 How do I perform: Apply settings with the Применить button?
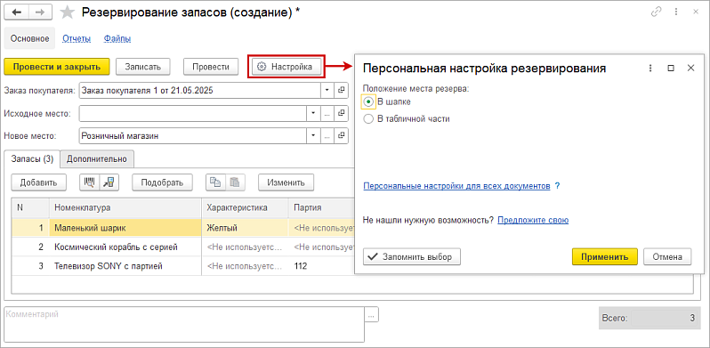(x=604, y=256)
